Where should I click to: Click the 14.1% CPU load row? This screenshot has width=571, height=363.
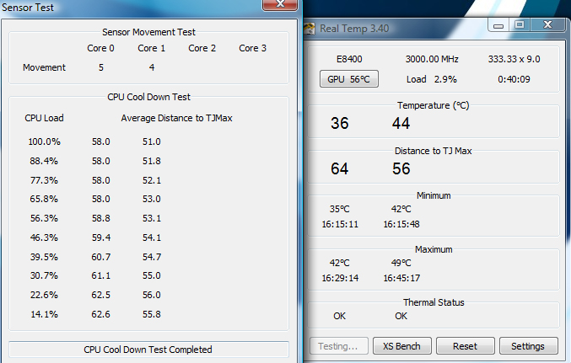(x=44, y=314)
